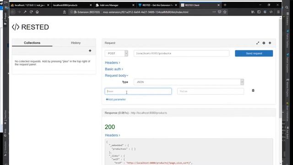
Task: Expand the request panel to full width
Action: click(x=258, y=43)
